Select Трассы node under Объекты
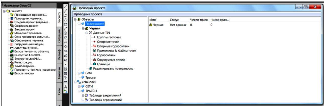 [90, 77]
